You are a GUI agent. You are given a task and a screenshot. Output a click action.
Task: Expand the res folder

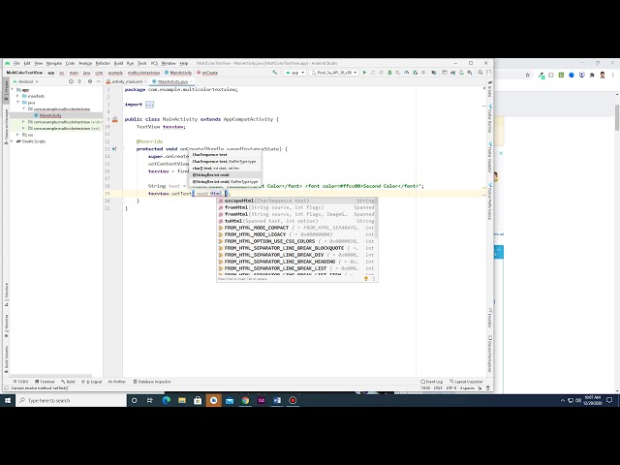[x=17, y=135]
